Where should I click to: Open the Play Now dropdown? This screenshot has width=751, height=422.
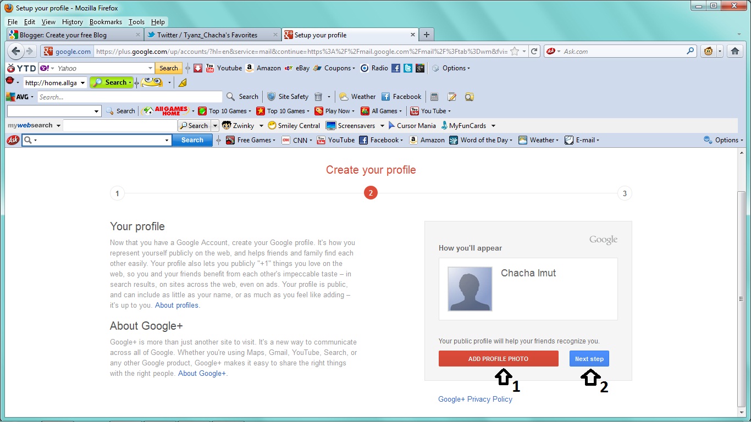(x=335, y=111)
